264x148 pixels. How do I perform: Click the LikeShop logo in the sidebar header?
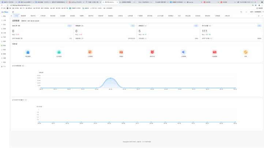point(5,12)
